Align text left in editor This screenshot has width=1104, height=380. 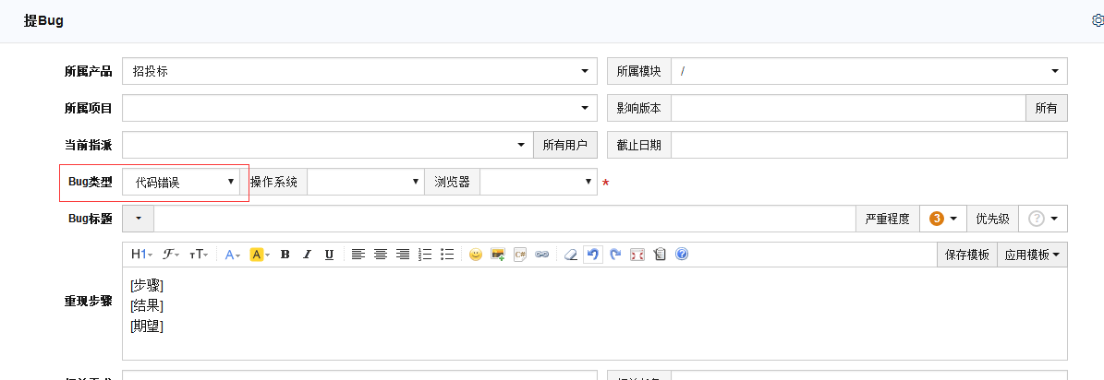pyautogui.click(x=358, y=255)
